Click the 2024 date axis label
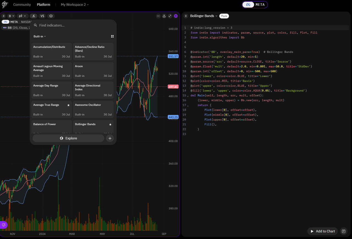 (42, 234)
